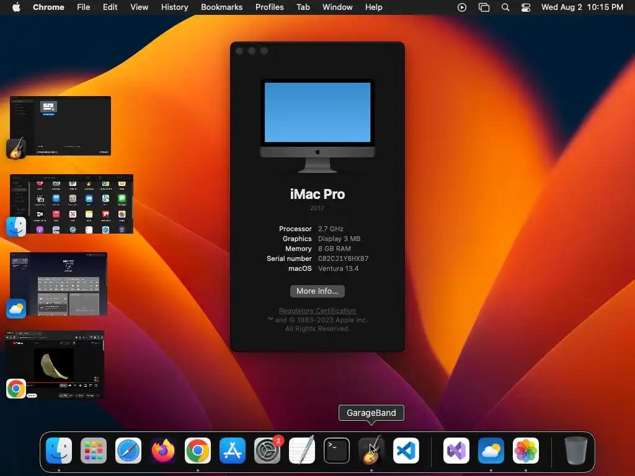Launch Terminal from the Dock
The width and height of the screenshot is (635, 476).
click(337, 451)
